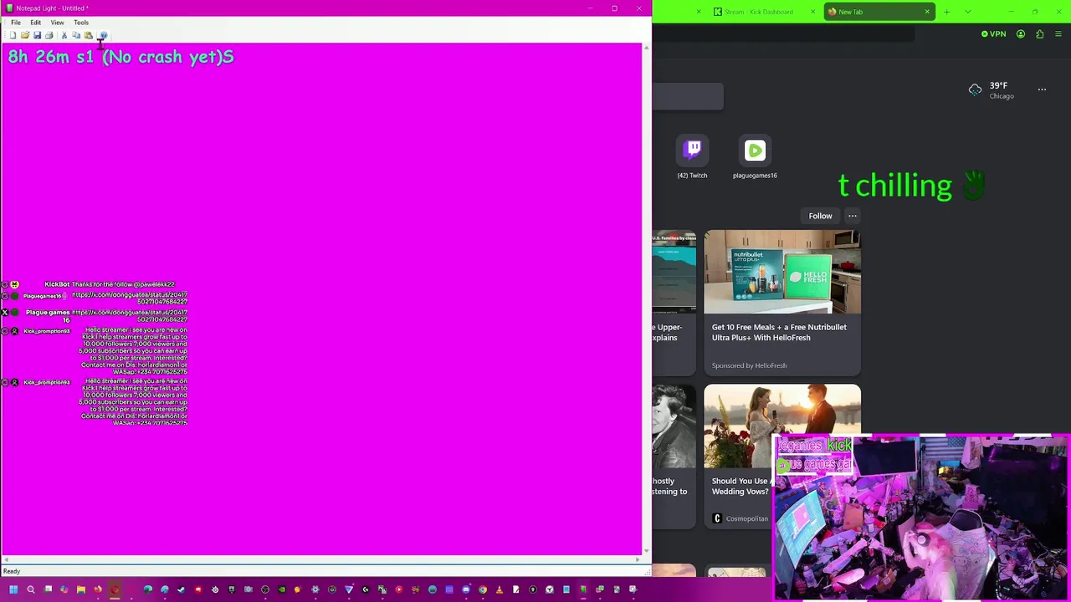Paste from the clipboard icon in the toolbar
Image resolution: width=1071 pixels, height=602 pixels.
pos(88,35)
